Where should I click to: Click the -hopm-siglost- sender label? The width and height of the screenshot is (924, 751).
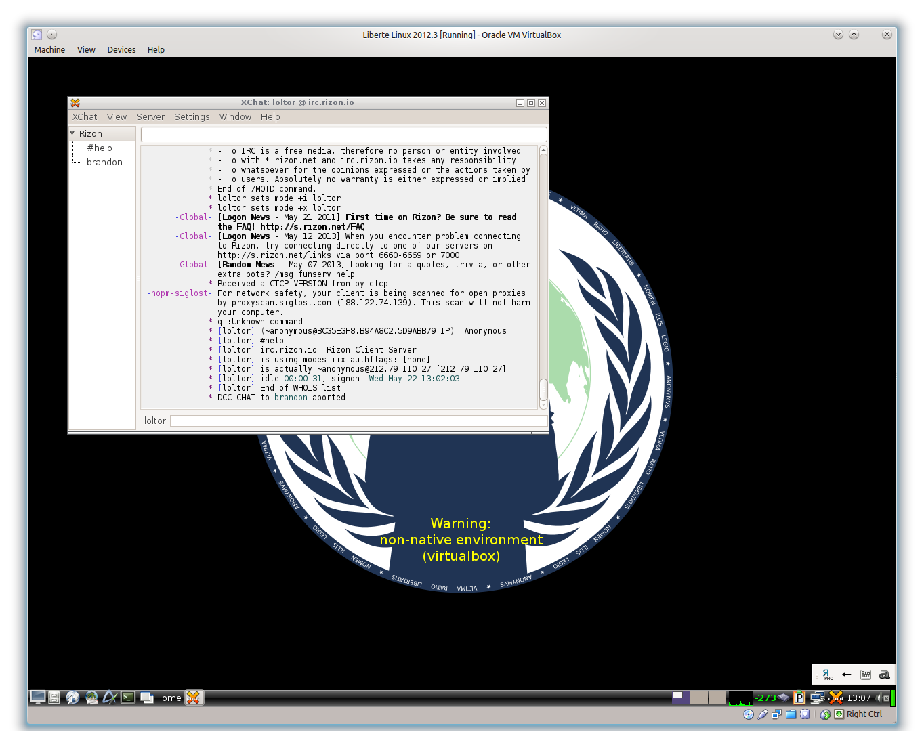point(180,293)
